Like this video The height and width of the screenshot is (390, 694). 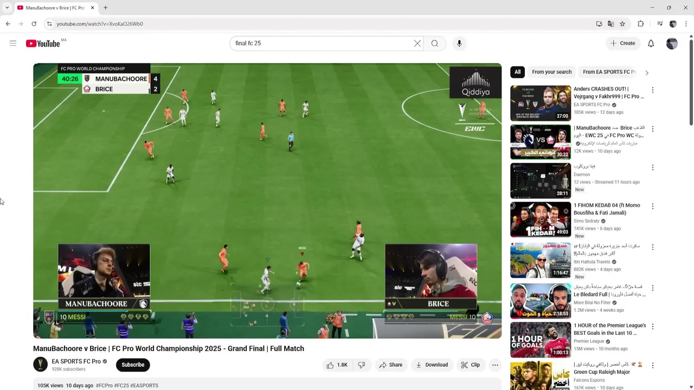point(337,365)
